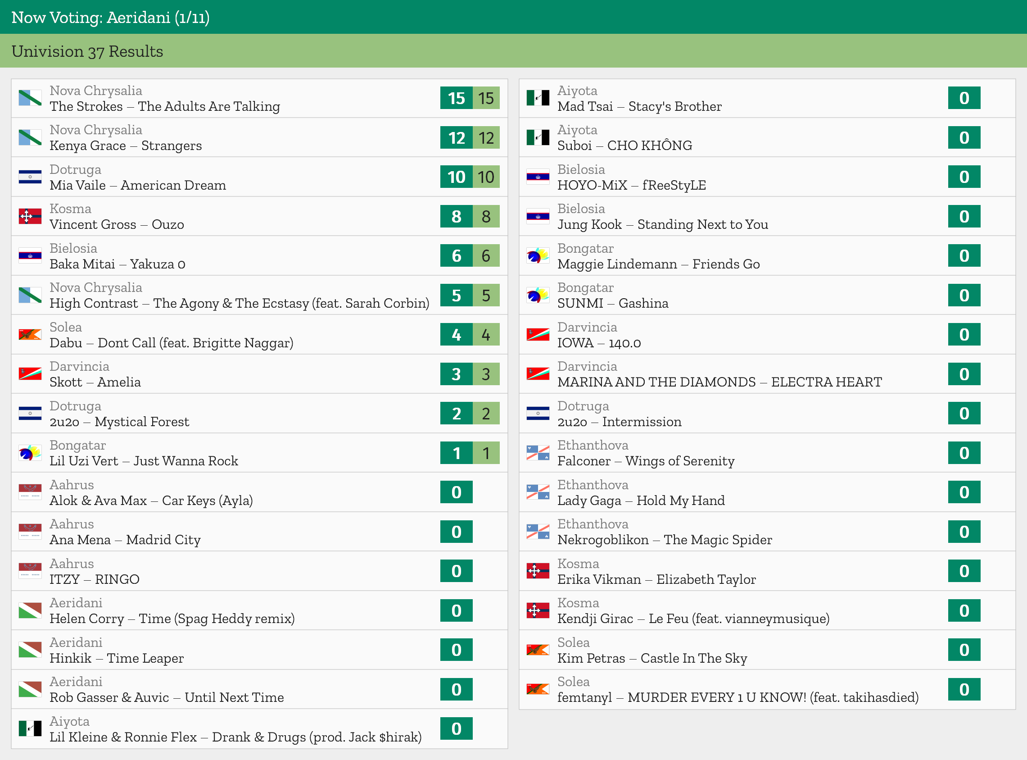Click Aeridani flag beside Hinkik – Time Leaper
Viewport: 1027px width, 760px height.
coord(30,650)
